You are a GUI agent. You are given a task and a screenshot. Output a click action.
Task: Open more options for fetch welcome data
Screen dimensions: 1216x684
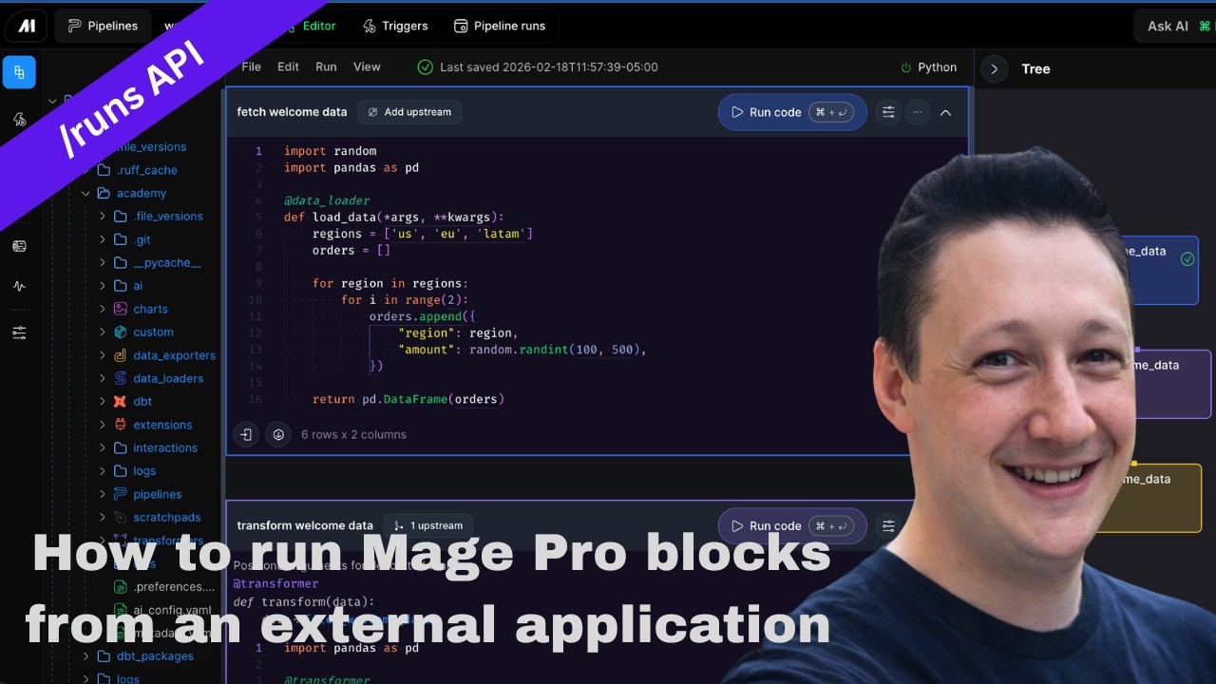917,112
